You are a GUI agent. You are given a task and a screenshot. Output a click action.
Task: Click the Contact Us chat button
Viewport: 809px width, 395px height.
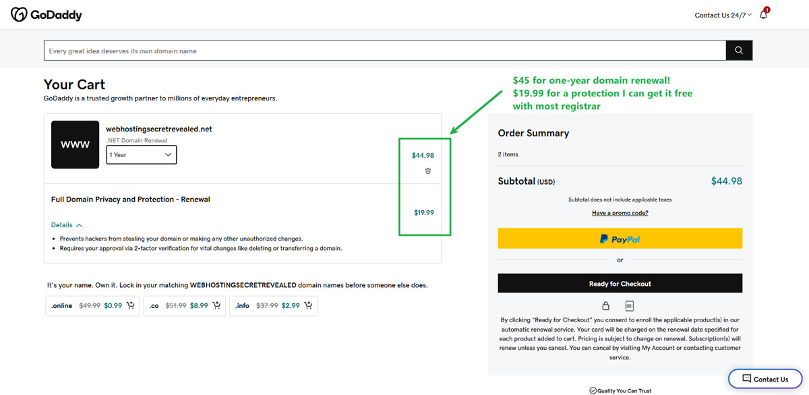765,379
